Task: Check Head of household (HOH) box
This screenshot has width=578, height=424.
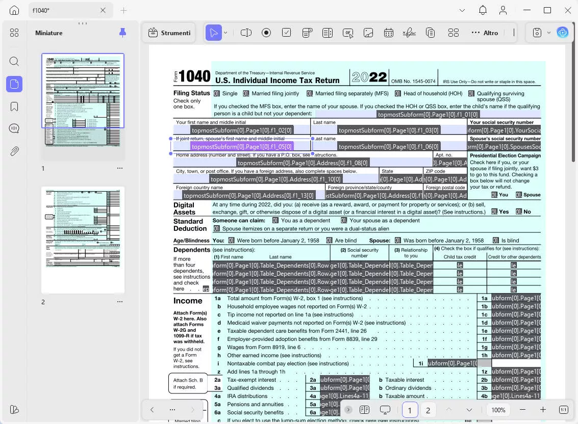Action: click(398, 94)
